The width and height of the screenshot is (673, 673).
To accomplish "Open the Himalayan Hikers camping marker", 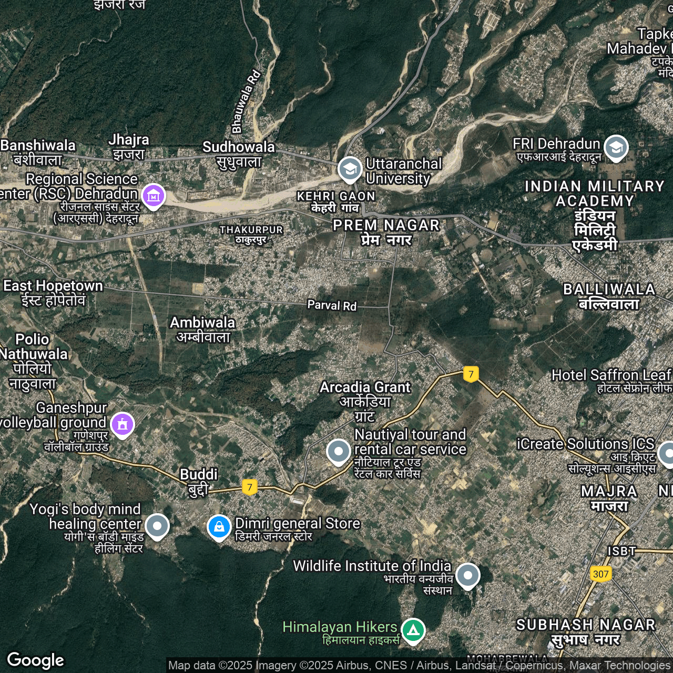I will point(413,629).
